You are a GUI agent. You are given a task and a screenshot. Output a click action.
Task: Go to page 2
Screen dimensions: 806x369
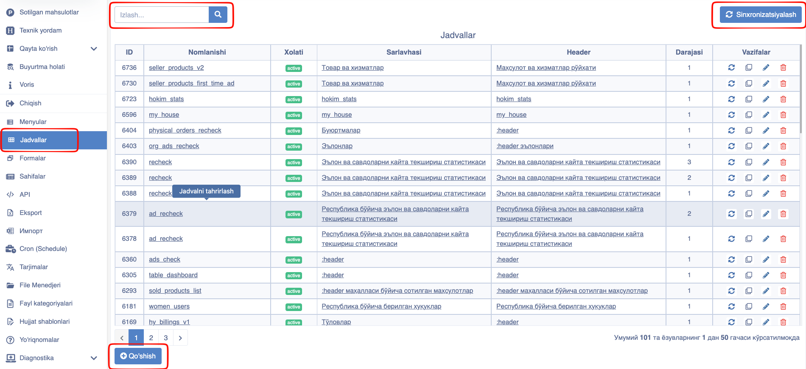151,338
